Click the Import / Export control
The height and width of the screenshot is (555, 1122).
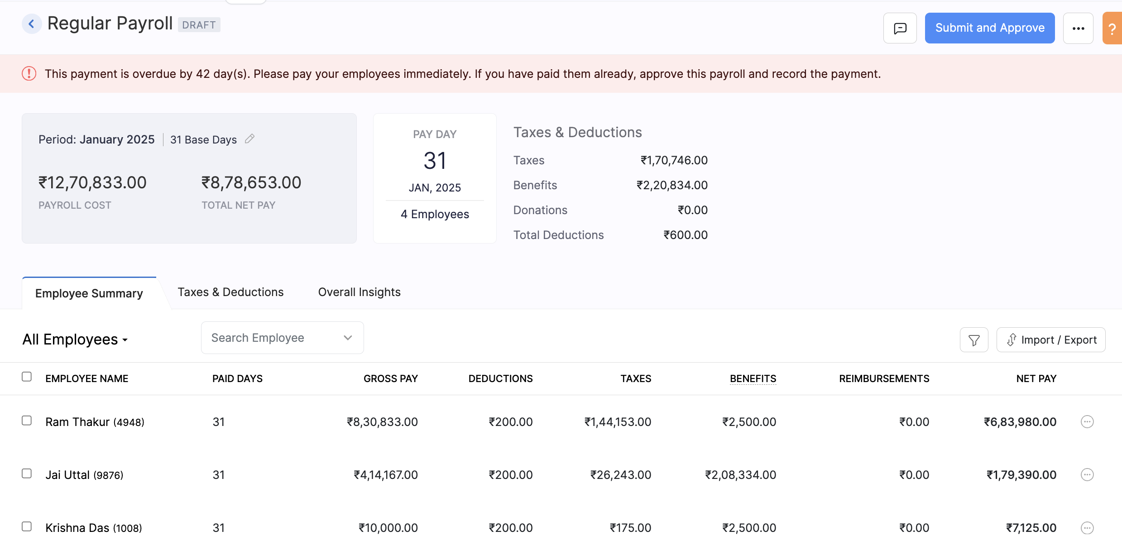click(x=1051, y=340)
